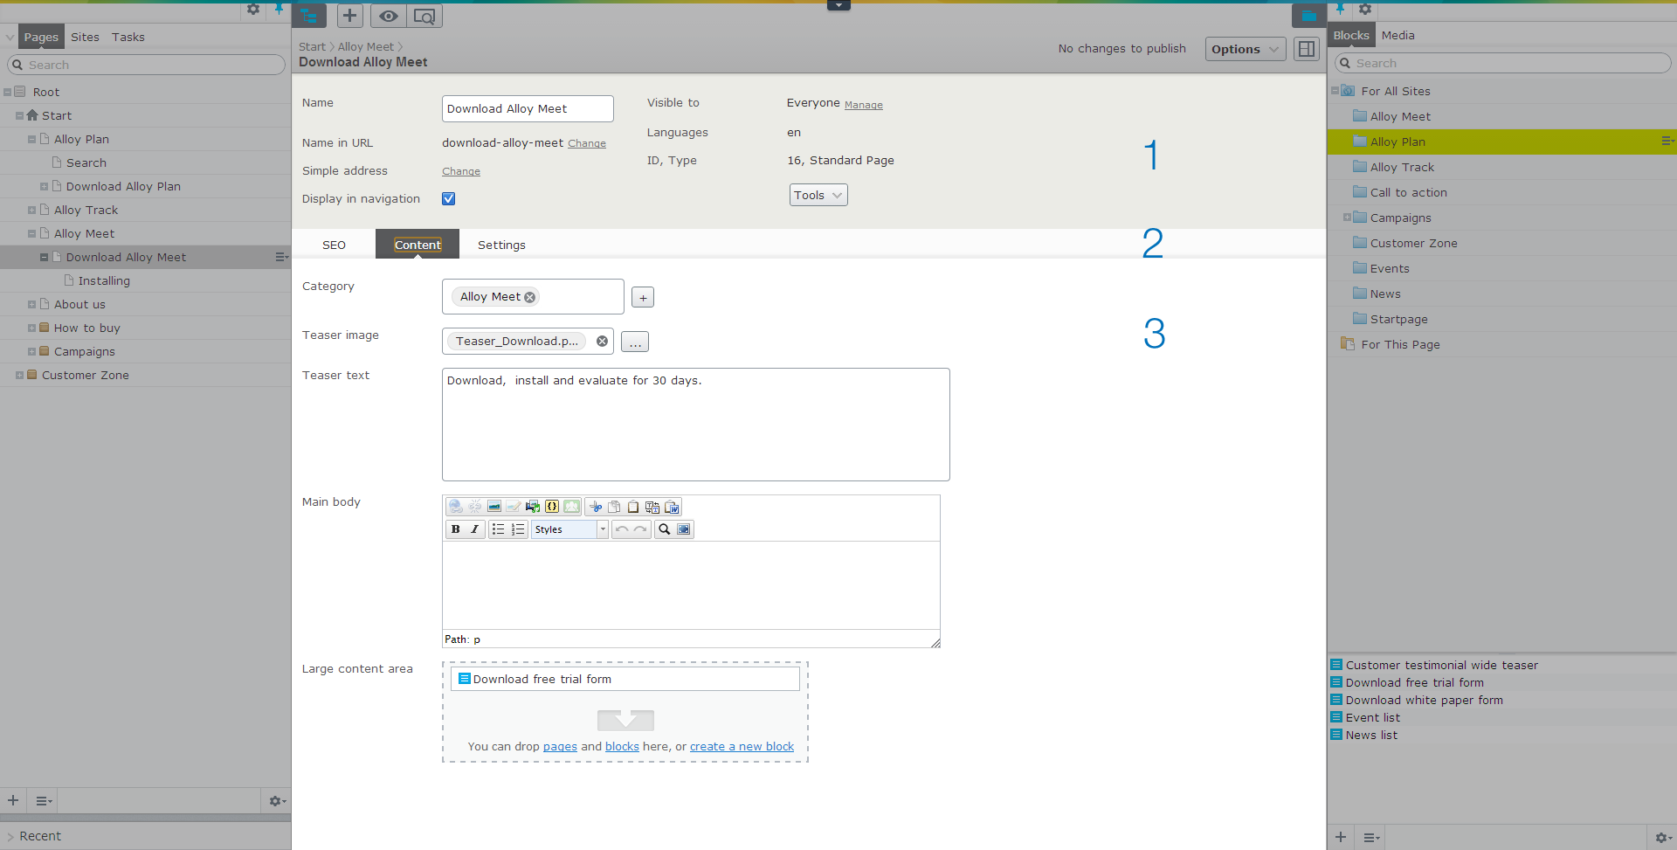
Task: Open the Options dropdown
Action: coord(1246,49)
